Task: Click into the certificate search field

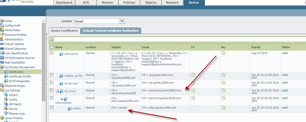Action: point(179,39)
